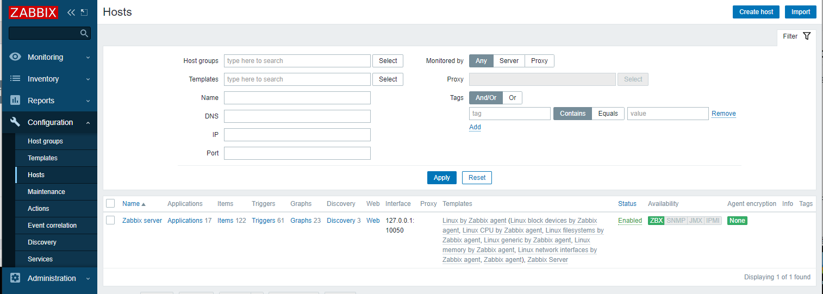
Task: Click the SNMP availability badge
Action: (676, 221)
